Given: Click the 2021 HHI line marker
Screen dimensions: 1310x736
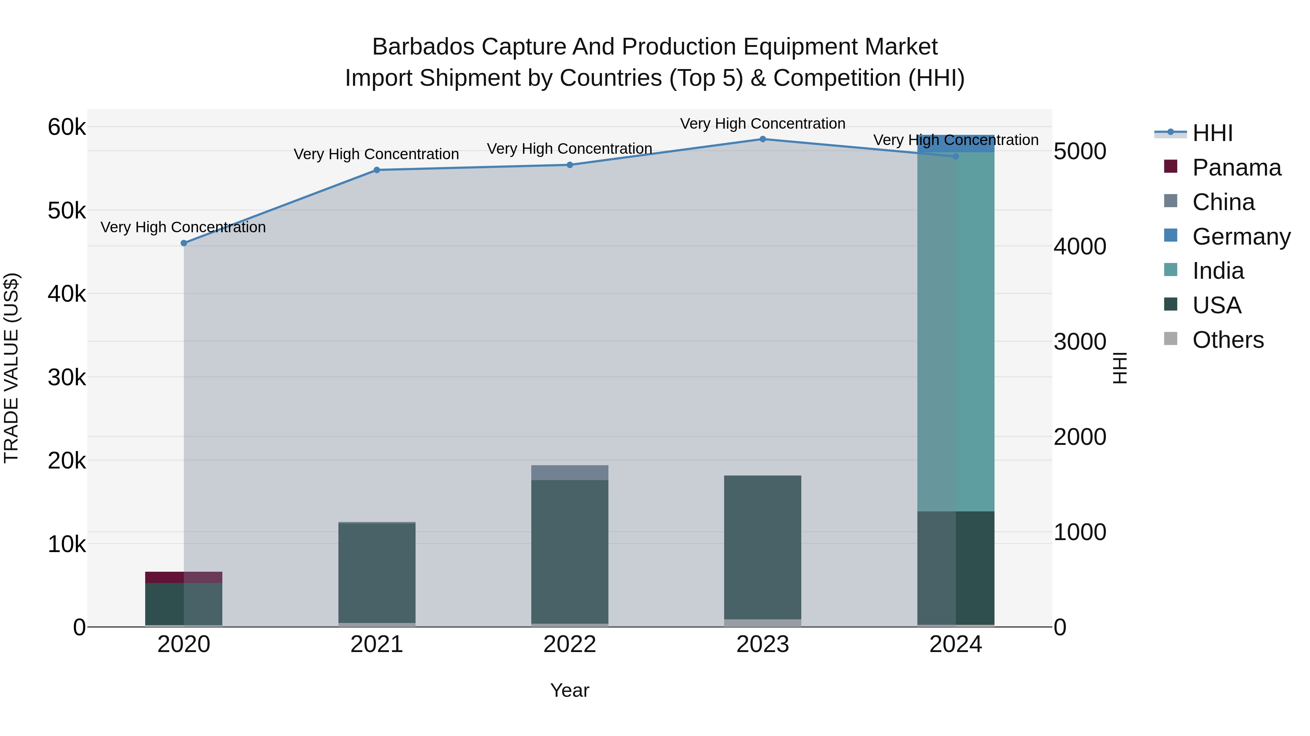Looking at the screenshot, I should click(377, 170).
